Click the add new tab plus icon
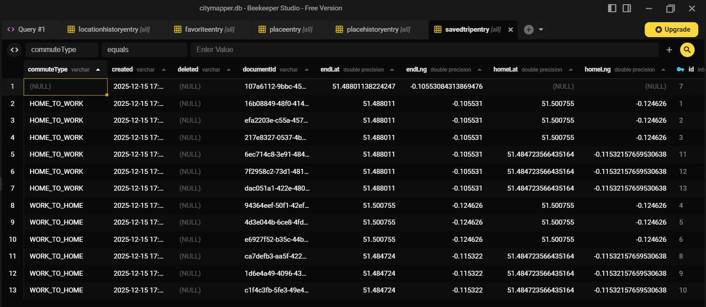Screen dimensions: 706x307 click(x=529, y=29)
